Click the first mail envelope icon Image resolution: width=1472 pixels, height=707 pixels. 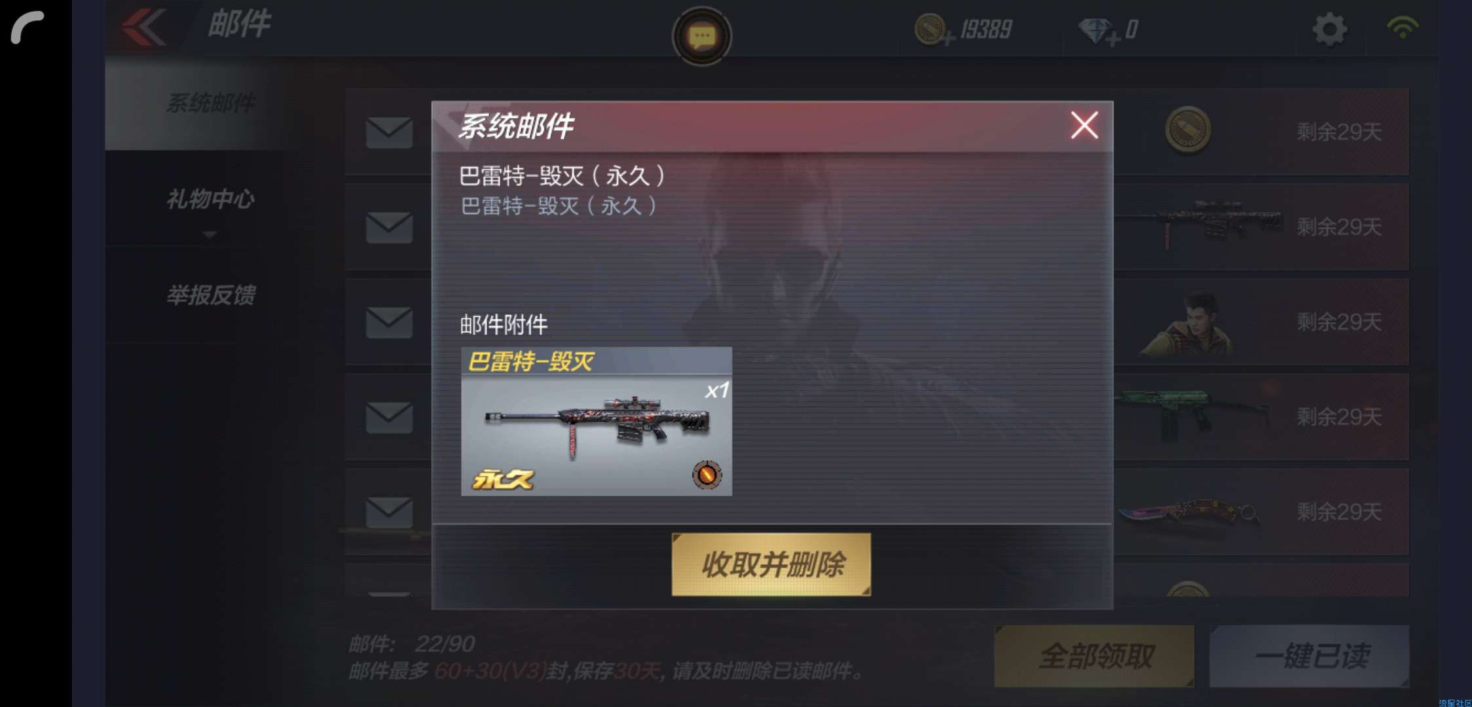(x=389, y=132)
